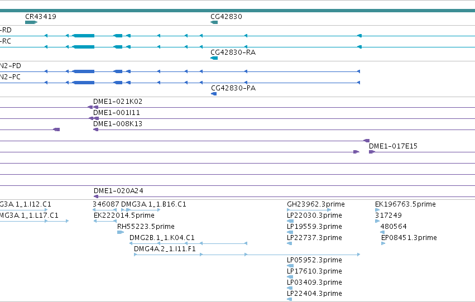The width and height of the screenshot is (475, 302).
Task: Open the DME1-017E15 clone label
Action: [x=393, y=146]
